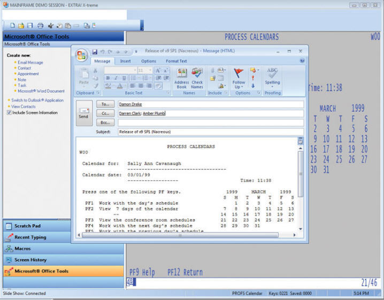Send the email message

click(x=84, y=113)
